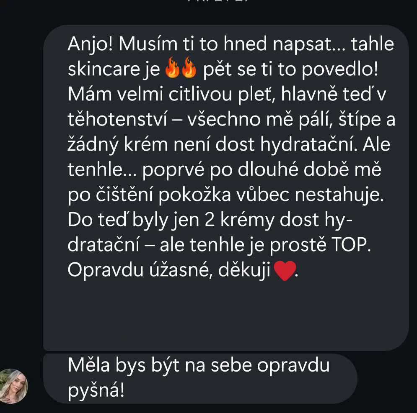417x413 pixels.
Task: Click the word "skincare" in the message
Action: point(104,69)
